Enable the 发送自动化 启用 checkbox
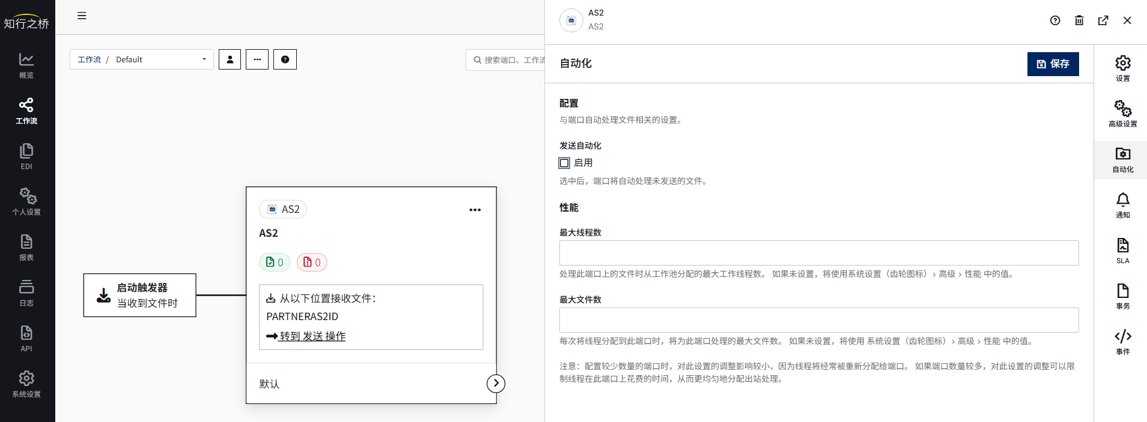 [564, 163]
